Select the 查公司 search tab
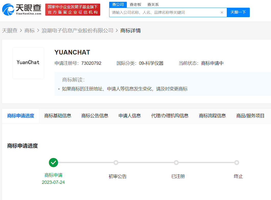 (x=118, y=5)
